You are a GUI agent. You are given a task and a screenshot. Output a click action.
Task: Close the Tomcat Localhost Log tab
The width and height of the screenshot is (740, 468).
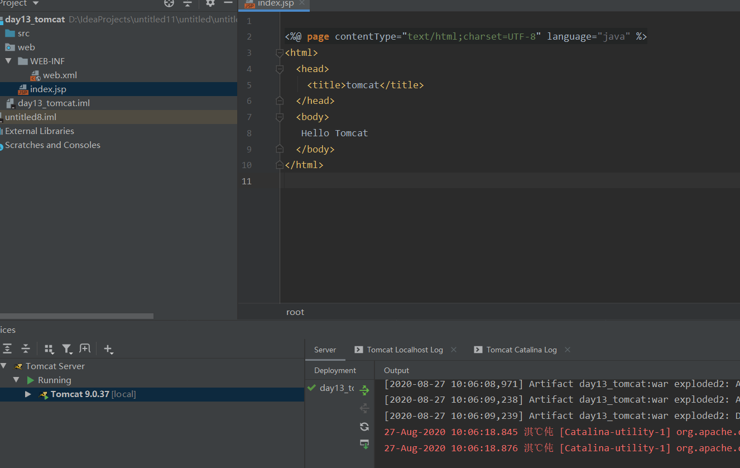[454, 350]
